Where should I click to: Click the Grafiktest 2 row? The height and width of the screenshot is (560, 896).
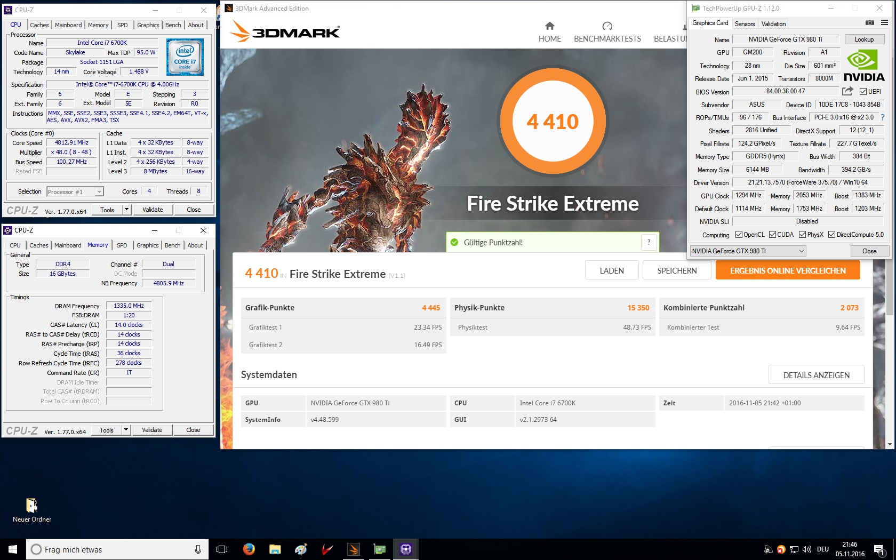(343, 345)
